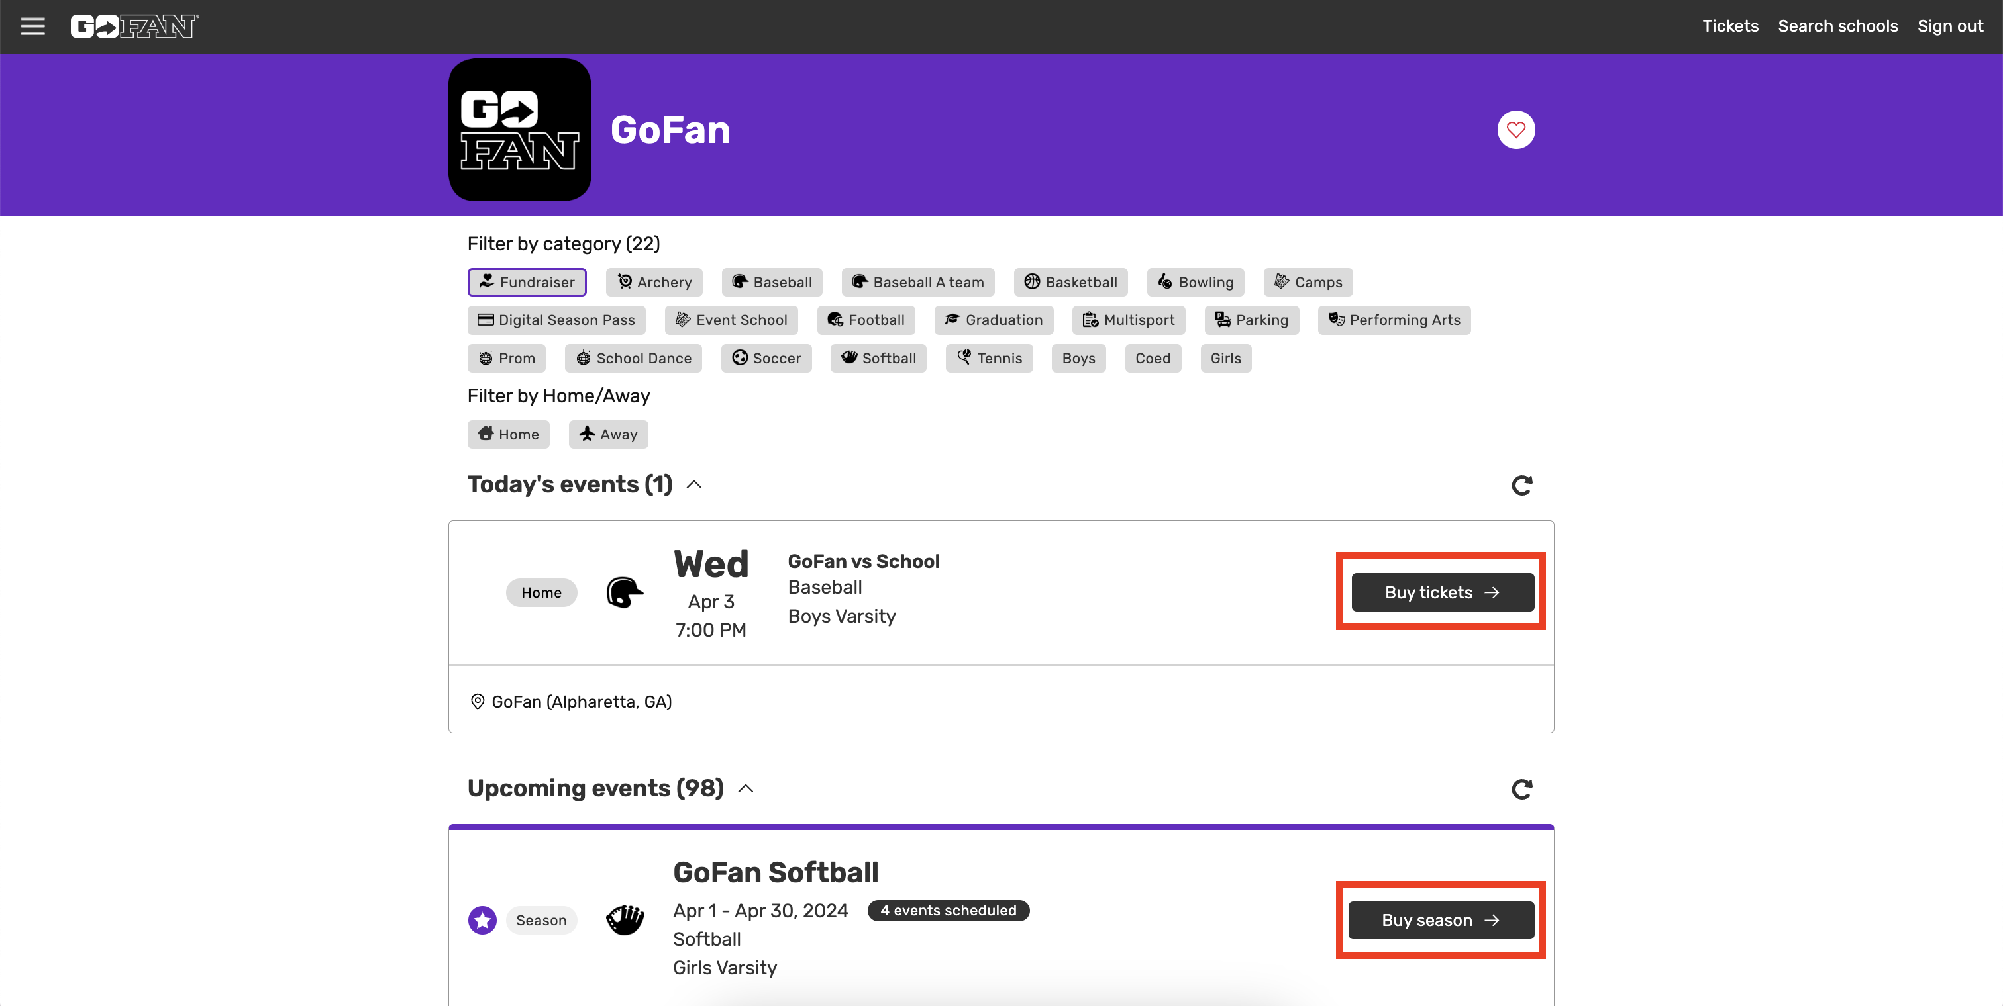Screen dimensions: 2003x1006
Task: Click the location pin next to GoFan (Alpharetta, GA)
Action: click(x=478, y=701)
